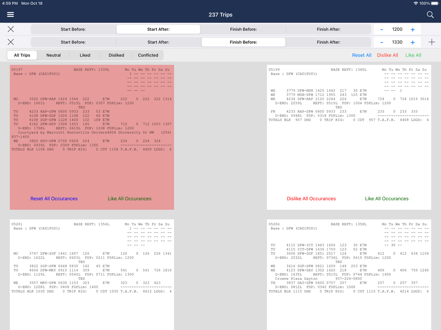
Task: View the Conflicted trips tab
Action: tap(148, 55)
